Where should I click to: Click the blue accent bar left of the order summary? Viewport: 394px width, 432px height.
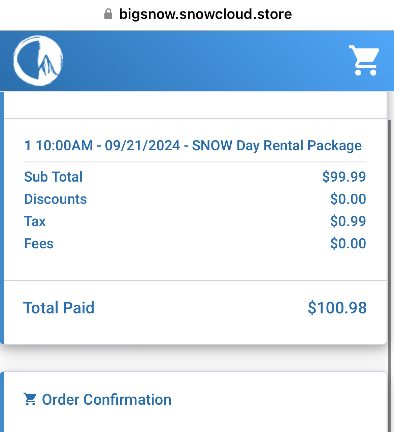(x=2, y=219)
